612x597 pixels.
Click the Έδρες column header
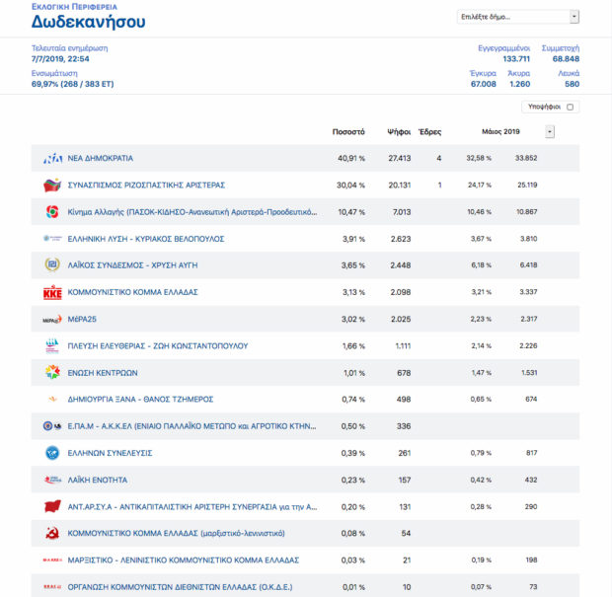(x=429, y=132)
